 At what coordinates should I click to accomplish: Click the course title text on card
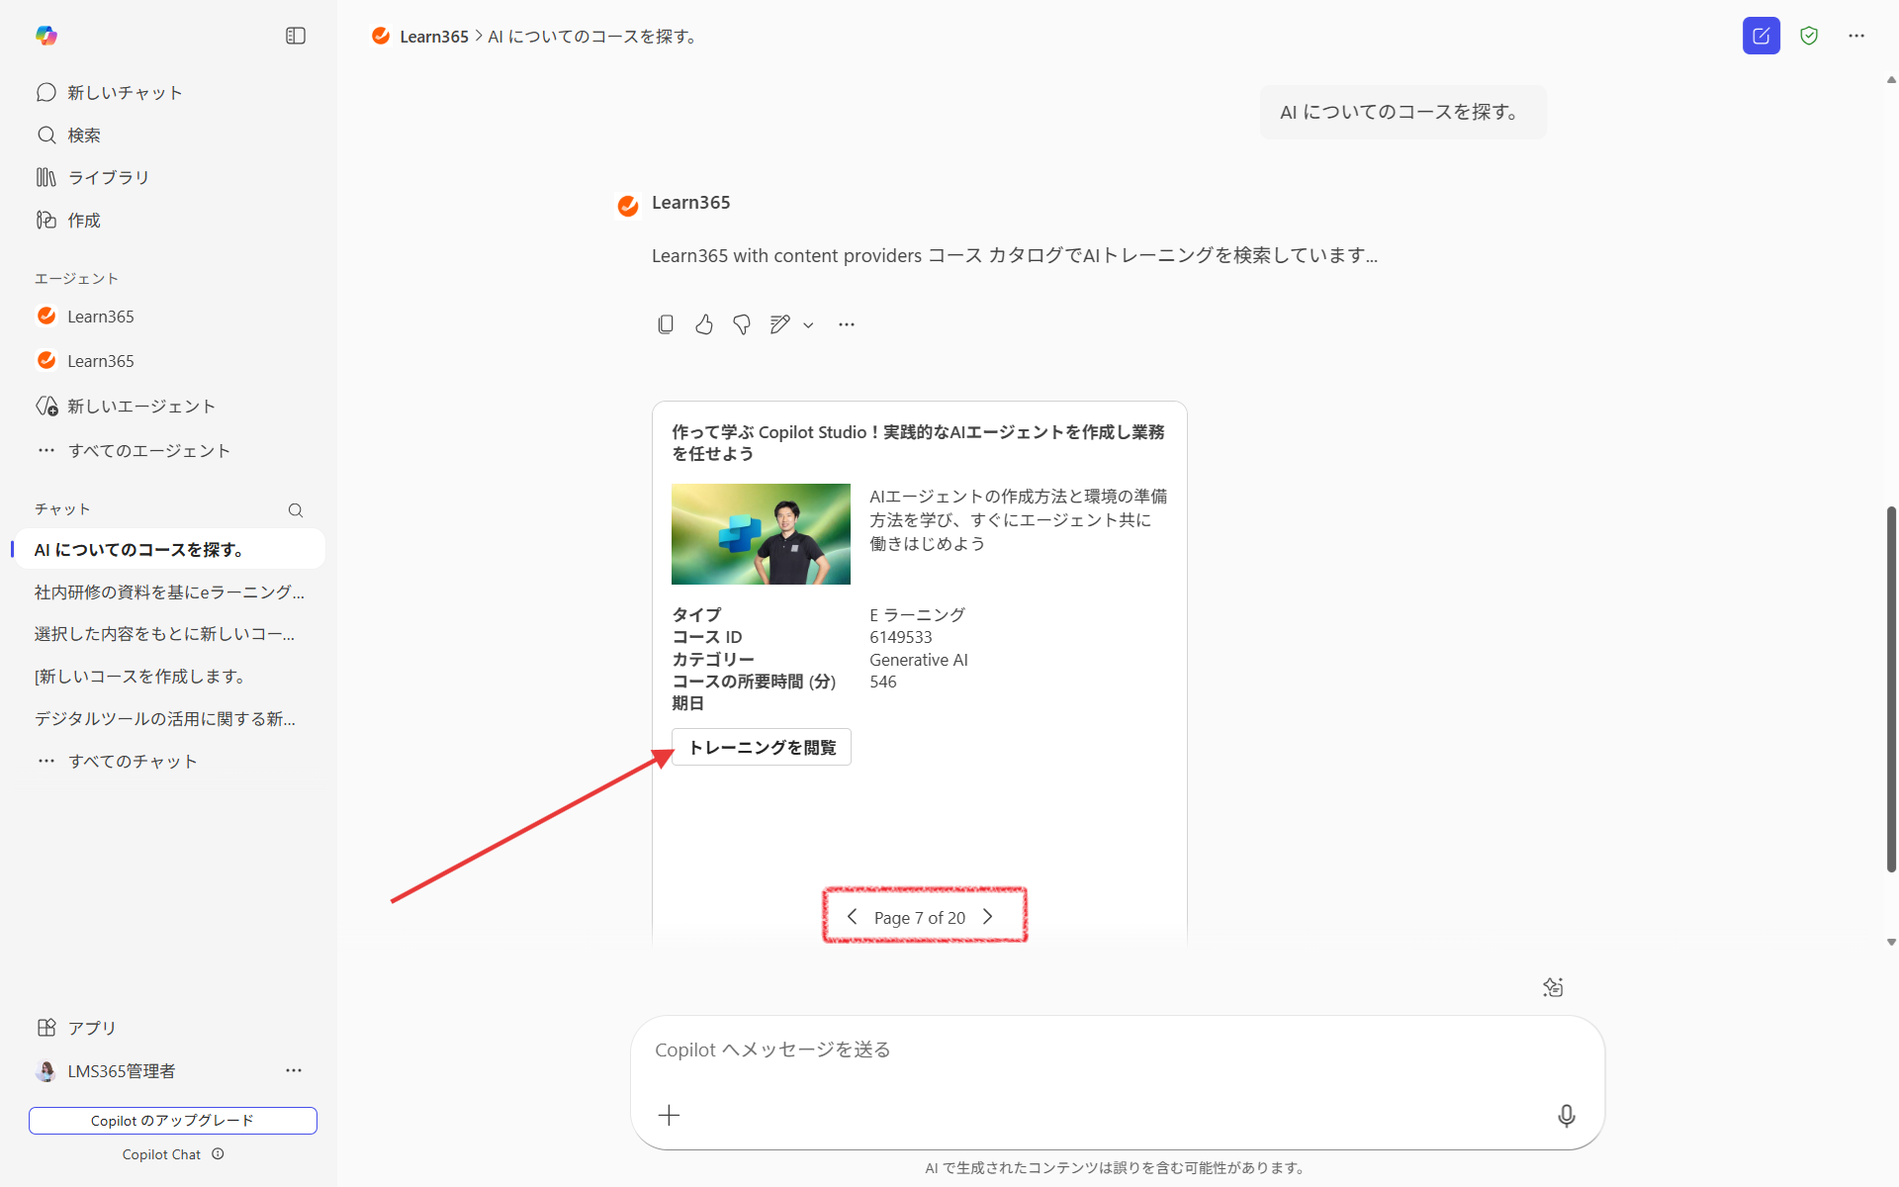(x=918, y=442)
